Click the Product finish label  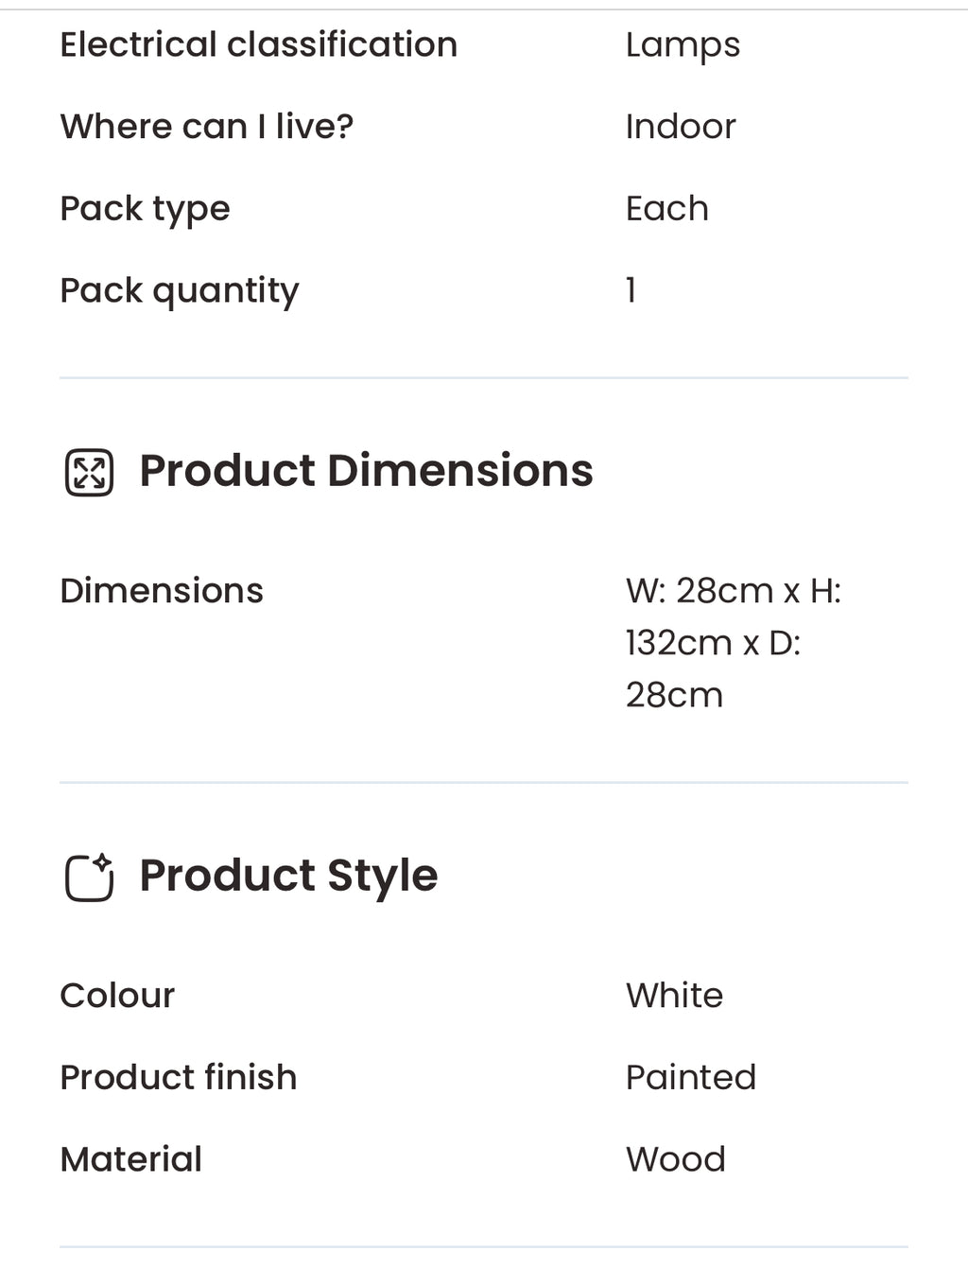(178, 1078)
